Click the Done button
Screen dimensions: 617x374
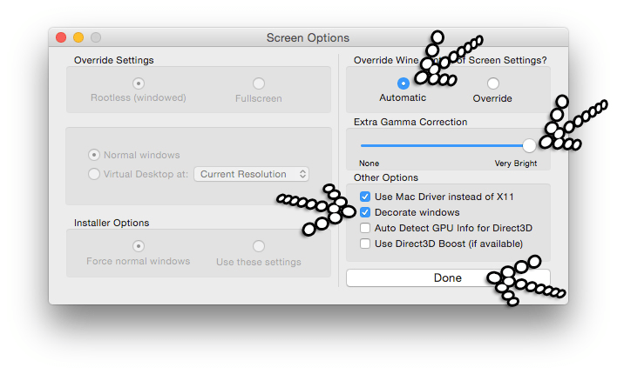click(x=448, y=278)
